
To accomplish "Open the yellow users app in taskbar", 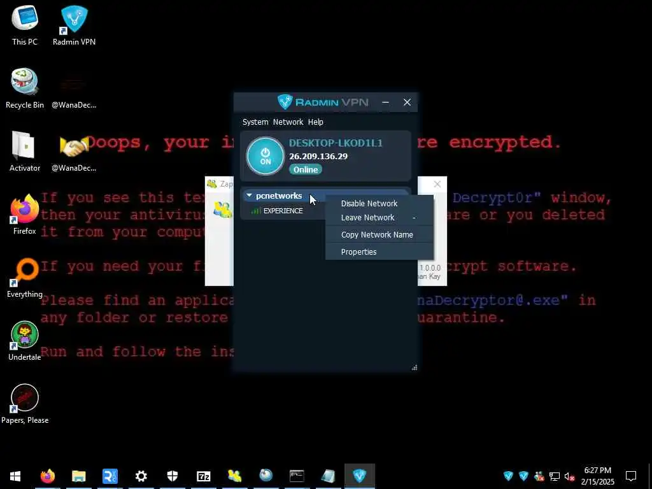I will click(234, 476).
